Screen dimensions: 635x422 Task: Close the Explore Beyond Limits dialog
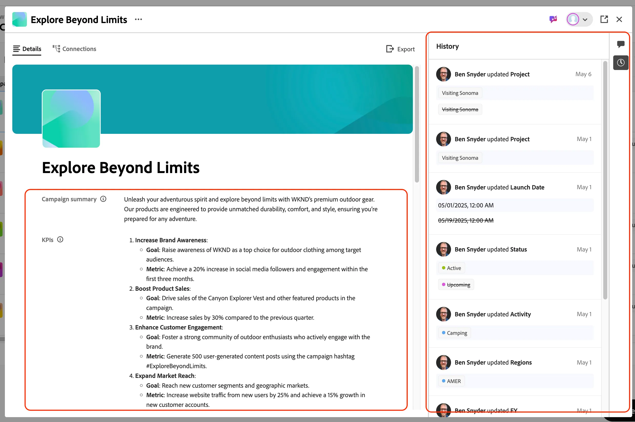[x=619, y=19]
